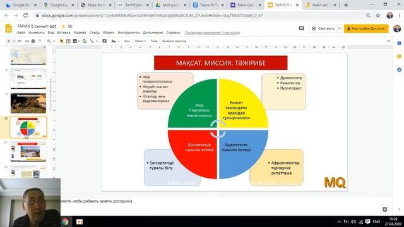404x227 pixels.
Task: Open the Инструменты menu
Action: [x=129, y=33]
